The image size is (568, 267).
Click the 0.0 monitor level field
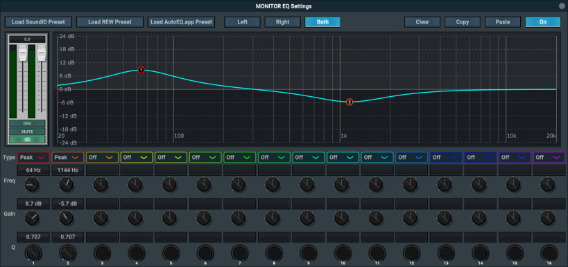27,39
